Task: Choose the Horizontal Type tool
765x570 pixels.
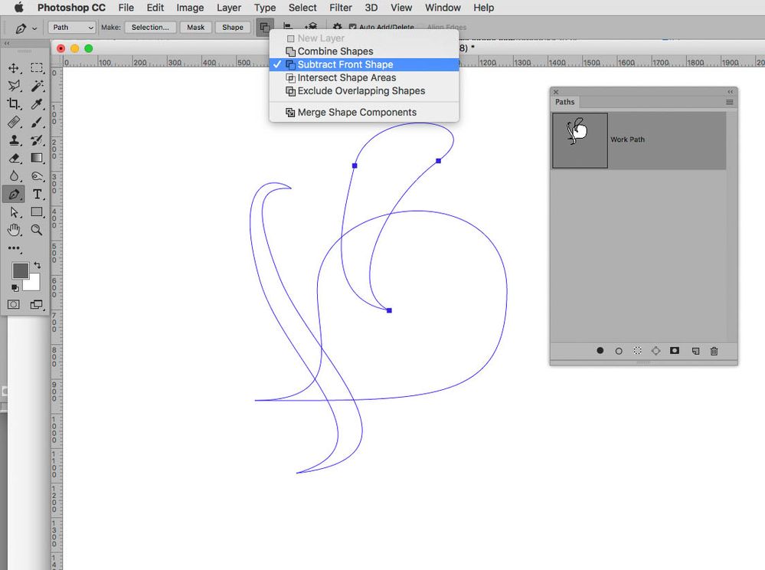Action: 37,195
